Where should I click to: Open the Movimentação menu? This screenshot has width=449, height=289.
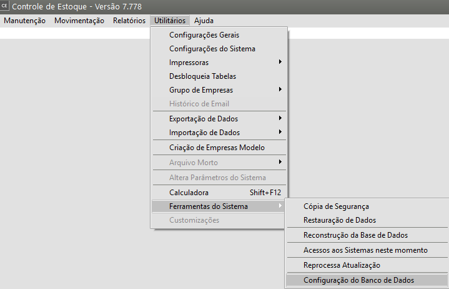click(x=79, y=21)
